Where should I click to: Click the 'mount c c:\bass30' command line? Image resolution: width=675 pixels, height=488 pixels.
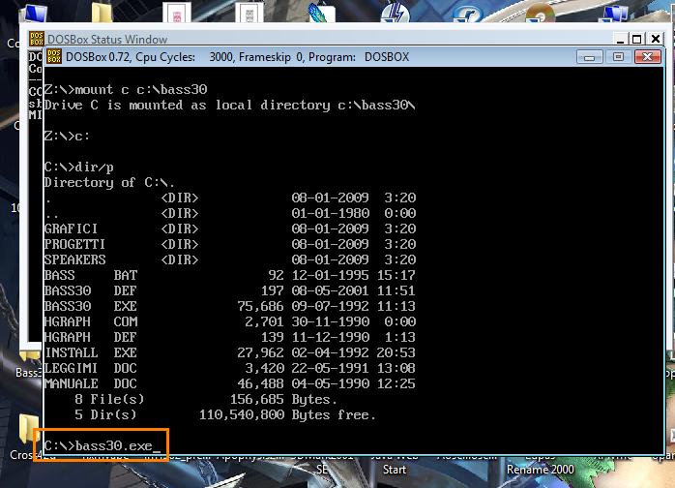(126, 90)
